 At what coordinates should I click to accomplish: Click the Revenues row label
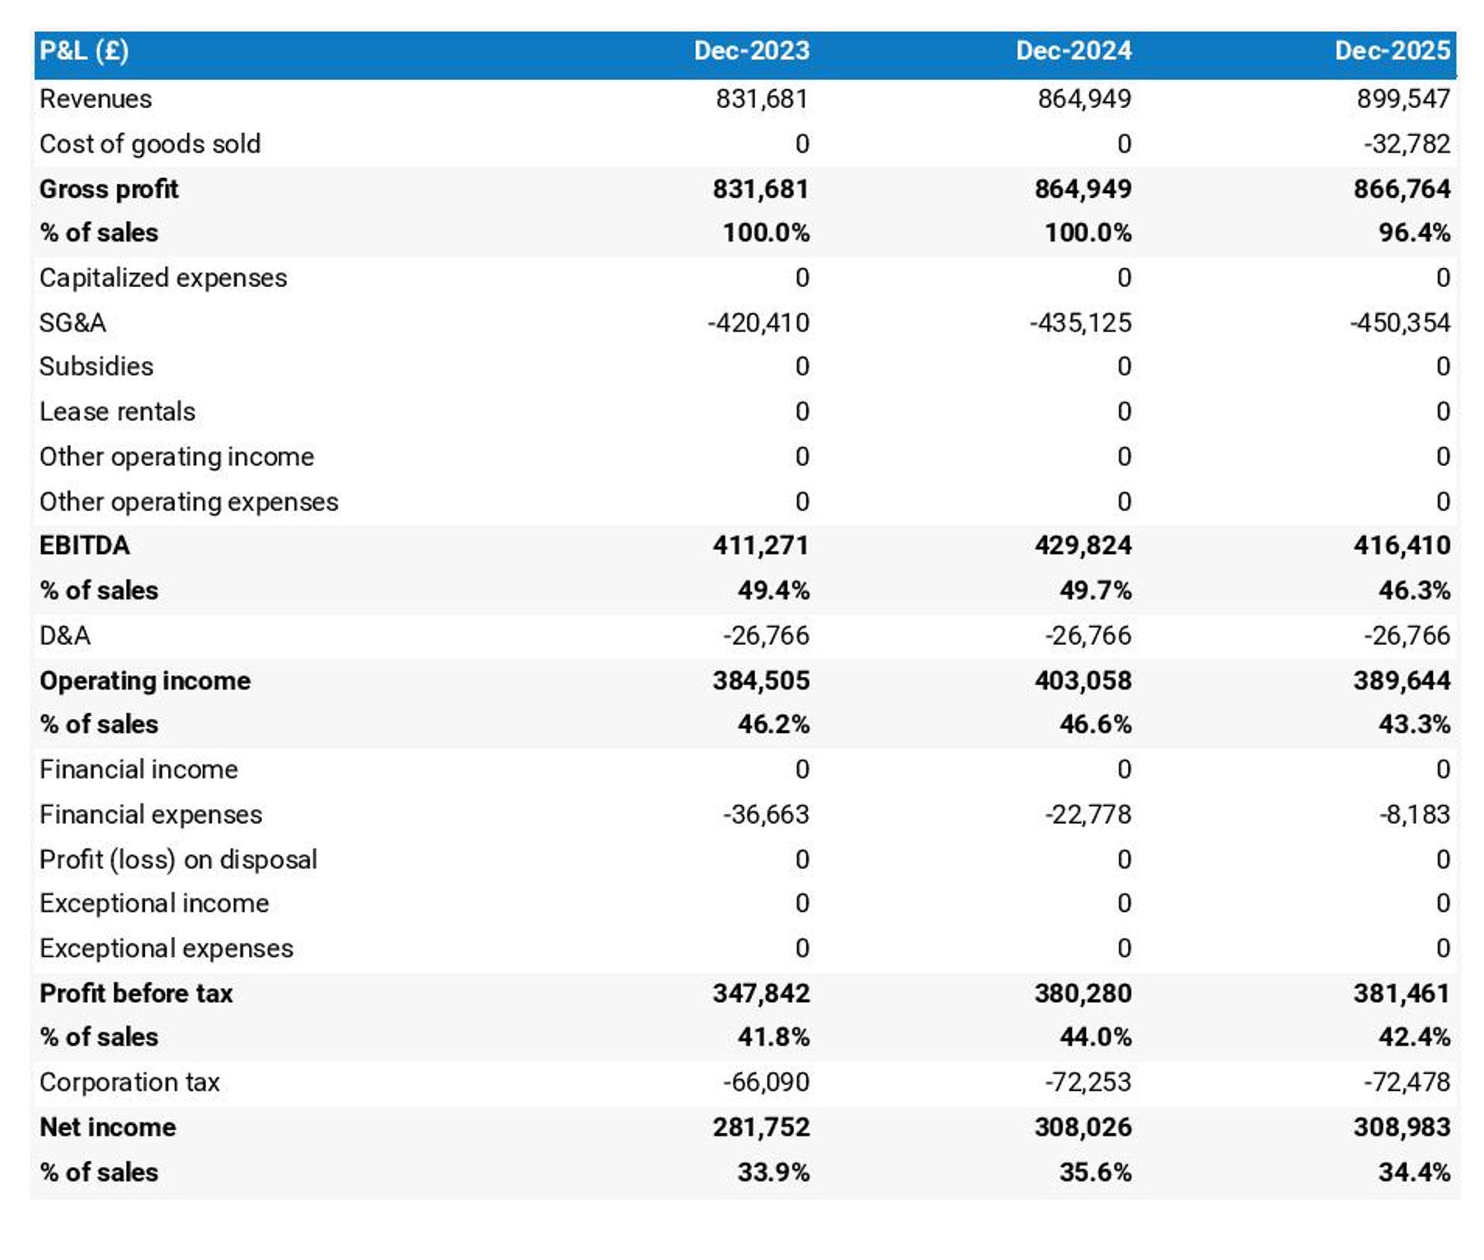click(x=96, y=99)
